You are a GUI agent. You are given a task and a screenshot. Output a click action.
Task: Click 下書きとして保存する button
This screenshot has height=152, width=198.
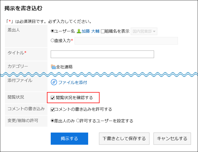pos(124,139)
